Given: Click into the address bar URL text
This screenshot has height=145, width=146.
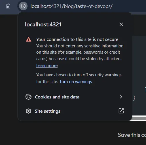Looking at the screenshot, I should click(71, 6).
